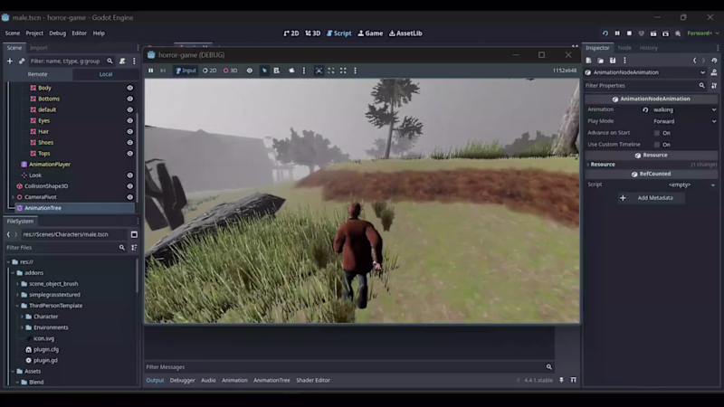Run specific scene icon in top toolbar
The height and width of the screenshot is (407, 724).
tap(665, 33)
